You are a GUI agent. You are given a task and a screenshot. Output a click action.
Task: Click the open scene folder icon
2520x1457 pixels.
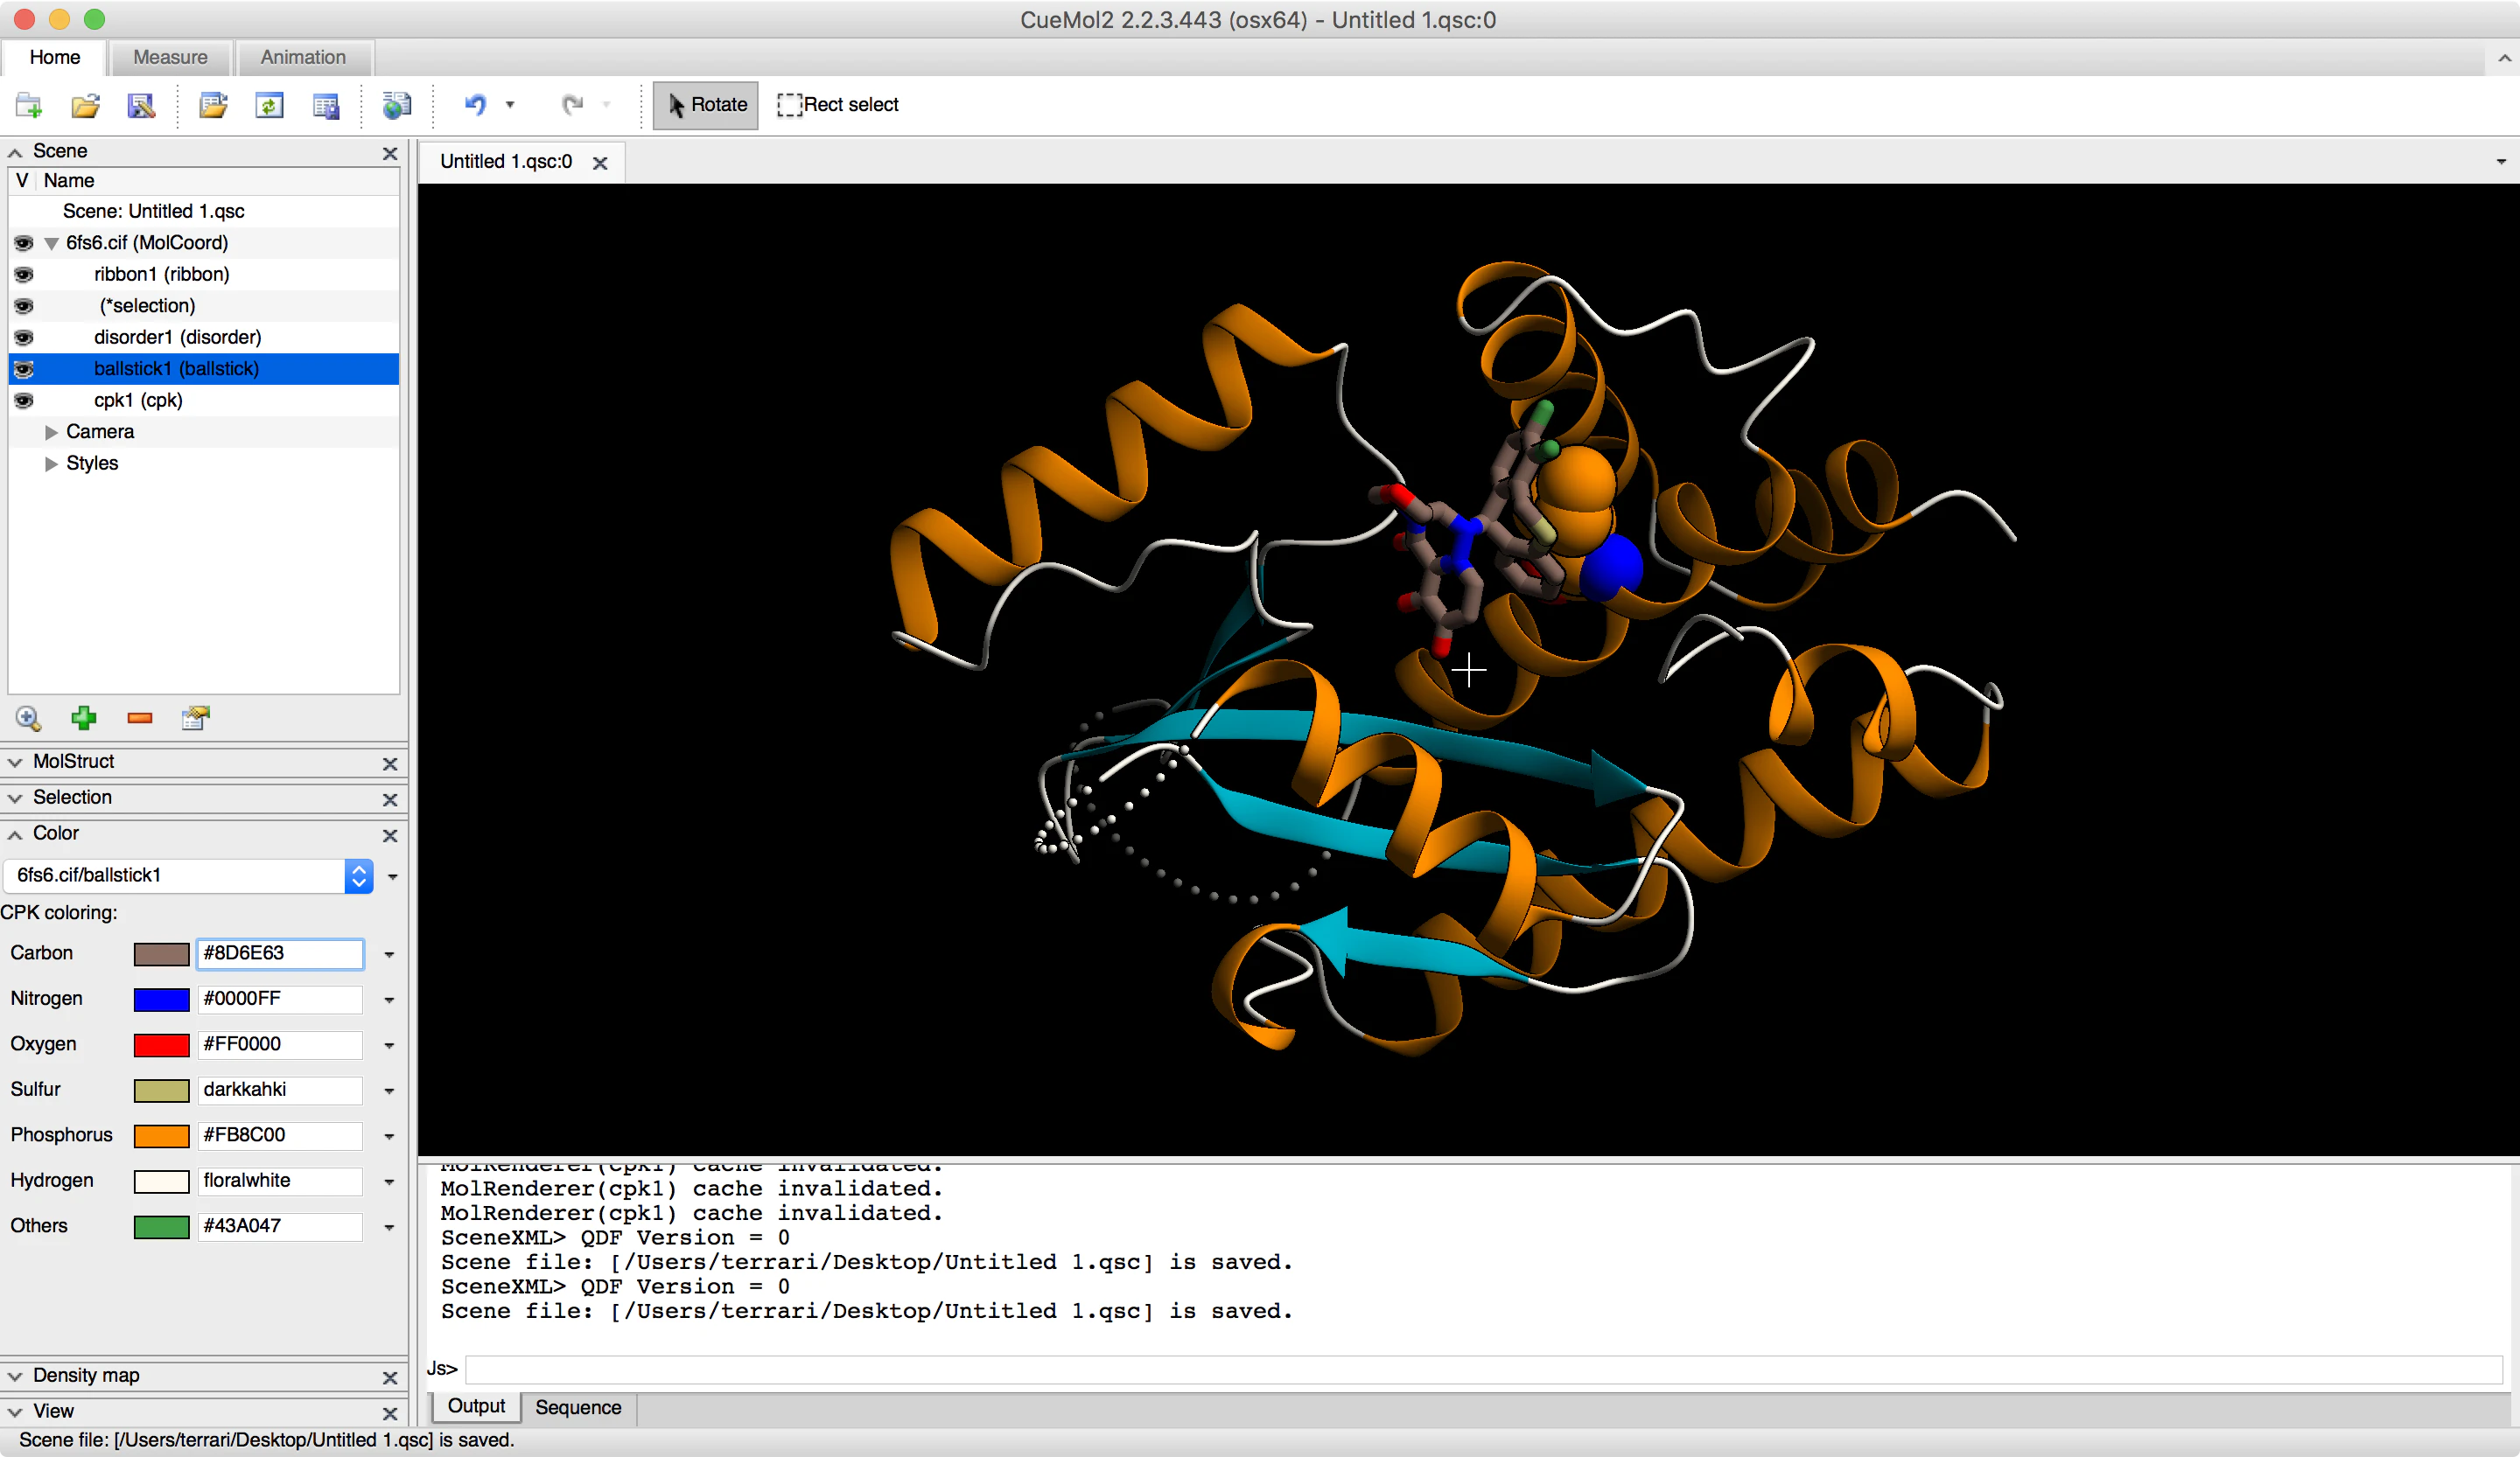point(85,105)
